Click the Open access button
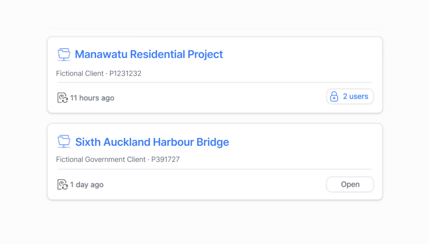Screen dimensions: 429x244 pyautogui.click(x=350, y=184)
